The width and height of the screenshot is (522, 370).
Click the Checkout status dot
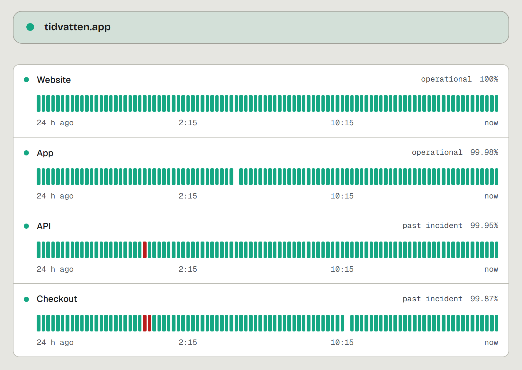(x=26, y=299)
